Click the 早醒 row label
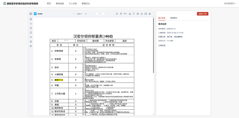 click(56, 85)
